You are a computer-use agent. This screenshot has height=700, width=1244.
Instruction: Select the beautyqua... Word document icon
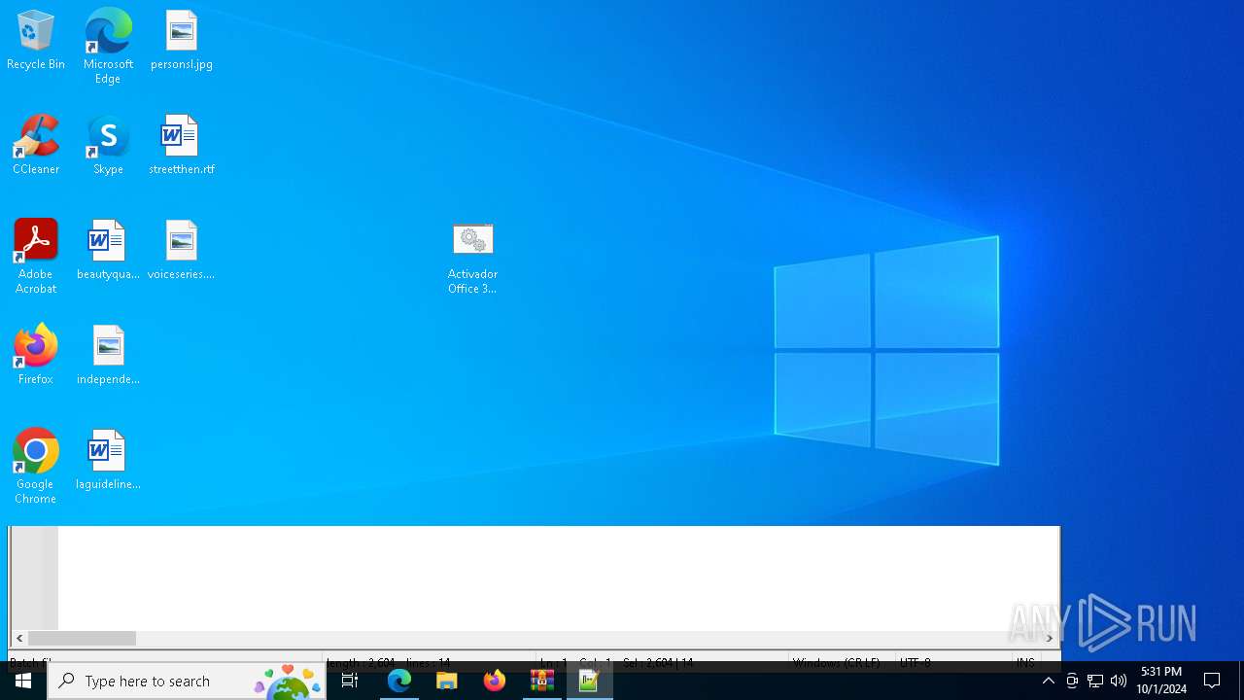click(x=108, y=251)
